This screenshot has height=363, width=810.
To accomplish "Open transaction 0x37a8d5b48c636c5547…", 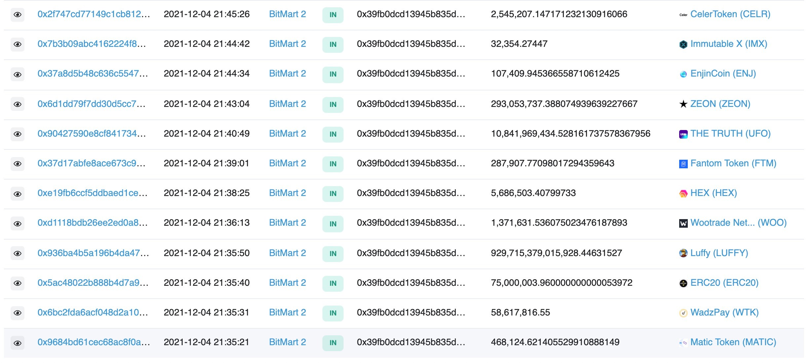I will pyautogui.click(x=93, y=74).
